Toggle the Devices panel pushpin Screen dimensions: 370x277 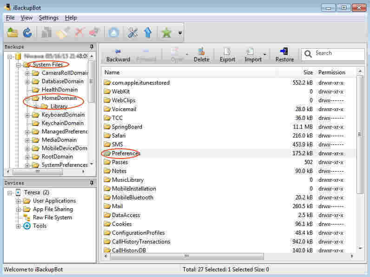[x=92, y=183]
